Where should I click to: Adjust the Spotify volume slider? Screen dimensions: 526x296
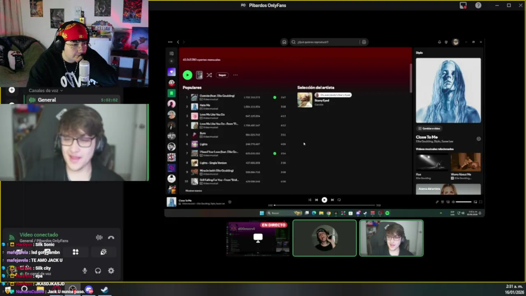(464, 202)
